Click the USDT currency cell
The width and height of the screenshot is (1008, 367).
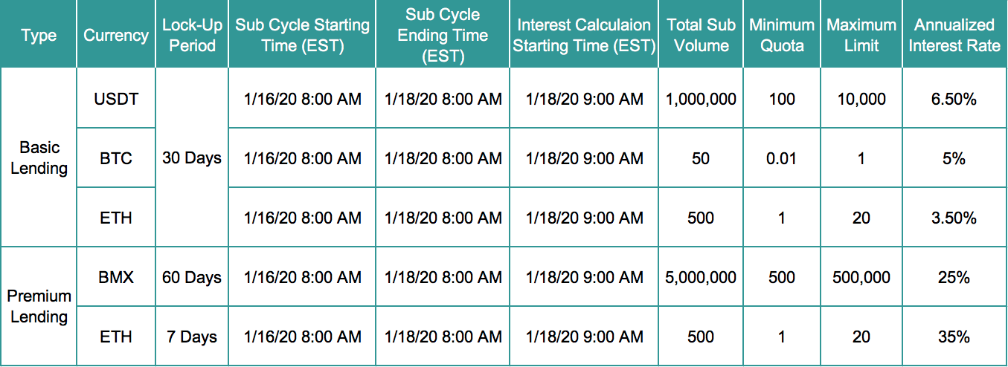coord(115,98)
